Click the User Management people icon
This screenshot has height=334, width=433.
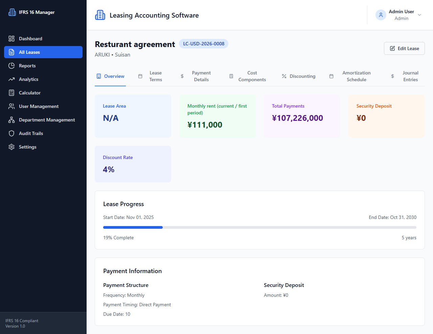(x=12, y=106)
